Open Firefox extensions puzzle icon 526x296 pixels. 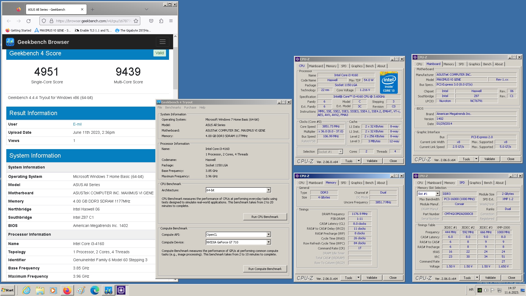click(x=161, y=21)
